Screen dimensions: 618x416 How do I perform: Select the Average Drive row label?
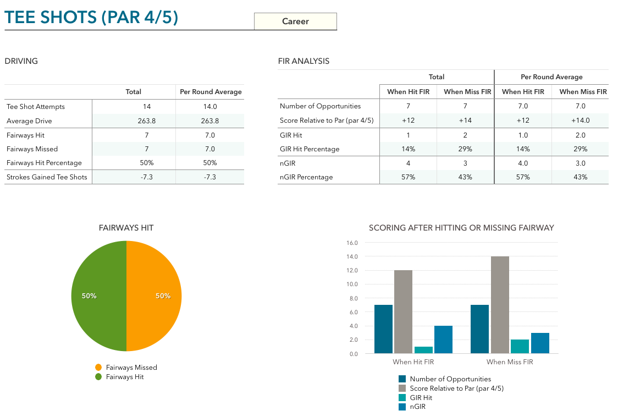point(29,121)
